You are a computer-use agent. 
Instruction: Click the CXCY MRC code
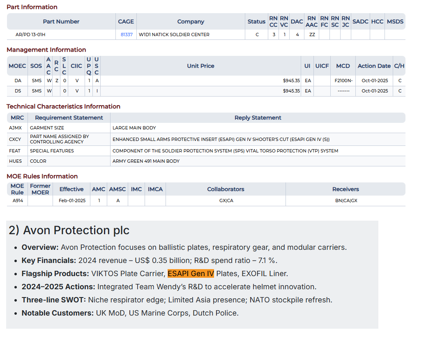[15, 139]
